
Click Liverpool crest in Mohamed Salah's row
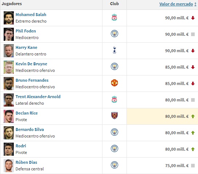[x=114, y=17]
